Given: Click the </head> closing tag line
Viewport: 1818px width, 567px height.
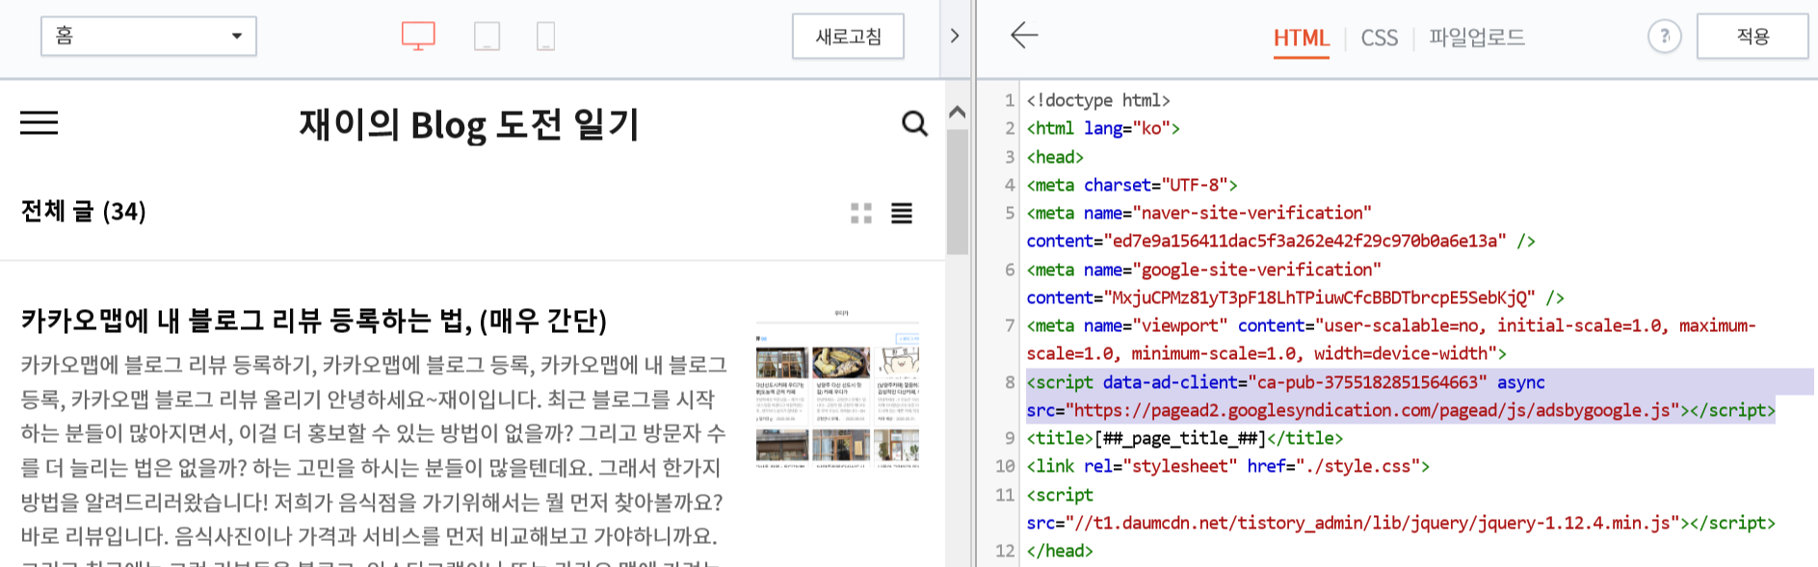Looking at the screenshot, I should (x=1060, y=552).
